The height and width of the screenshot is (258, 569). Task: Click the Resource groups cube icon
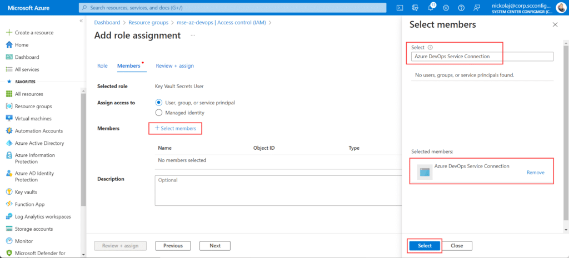tap(9, 107)
